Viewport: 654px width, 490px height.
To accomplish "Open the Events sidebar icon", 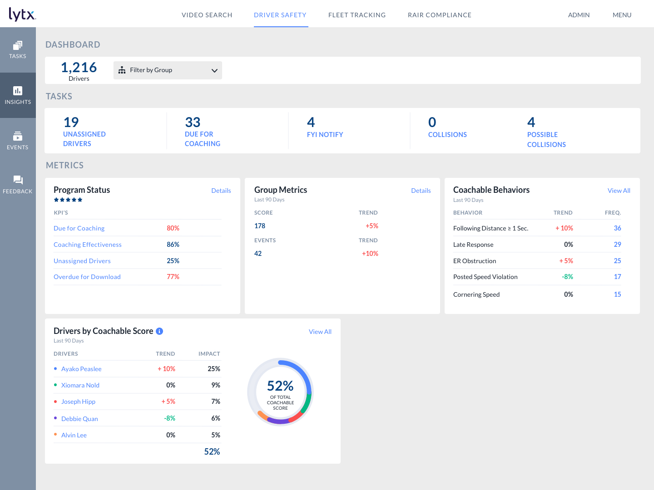I will [x=18, y=141].
